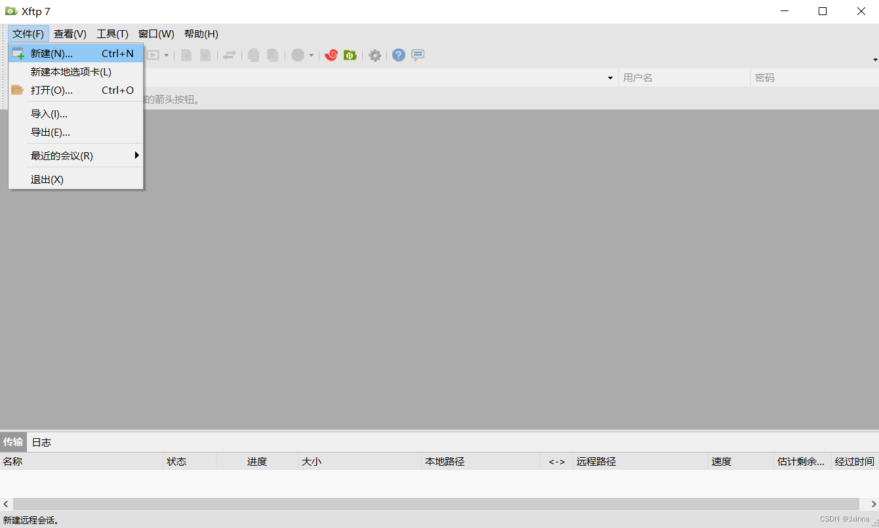Click the new-session icon beside 新建(N)
Image resolution: width=879 pixels, height=528 pixels.
pyautogui.click(x=18, y=54)
